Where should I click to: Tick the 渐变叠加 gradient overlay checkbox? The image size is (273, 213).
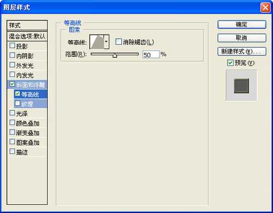tap(12, 132)
